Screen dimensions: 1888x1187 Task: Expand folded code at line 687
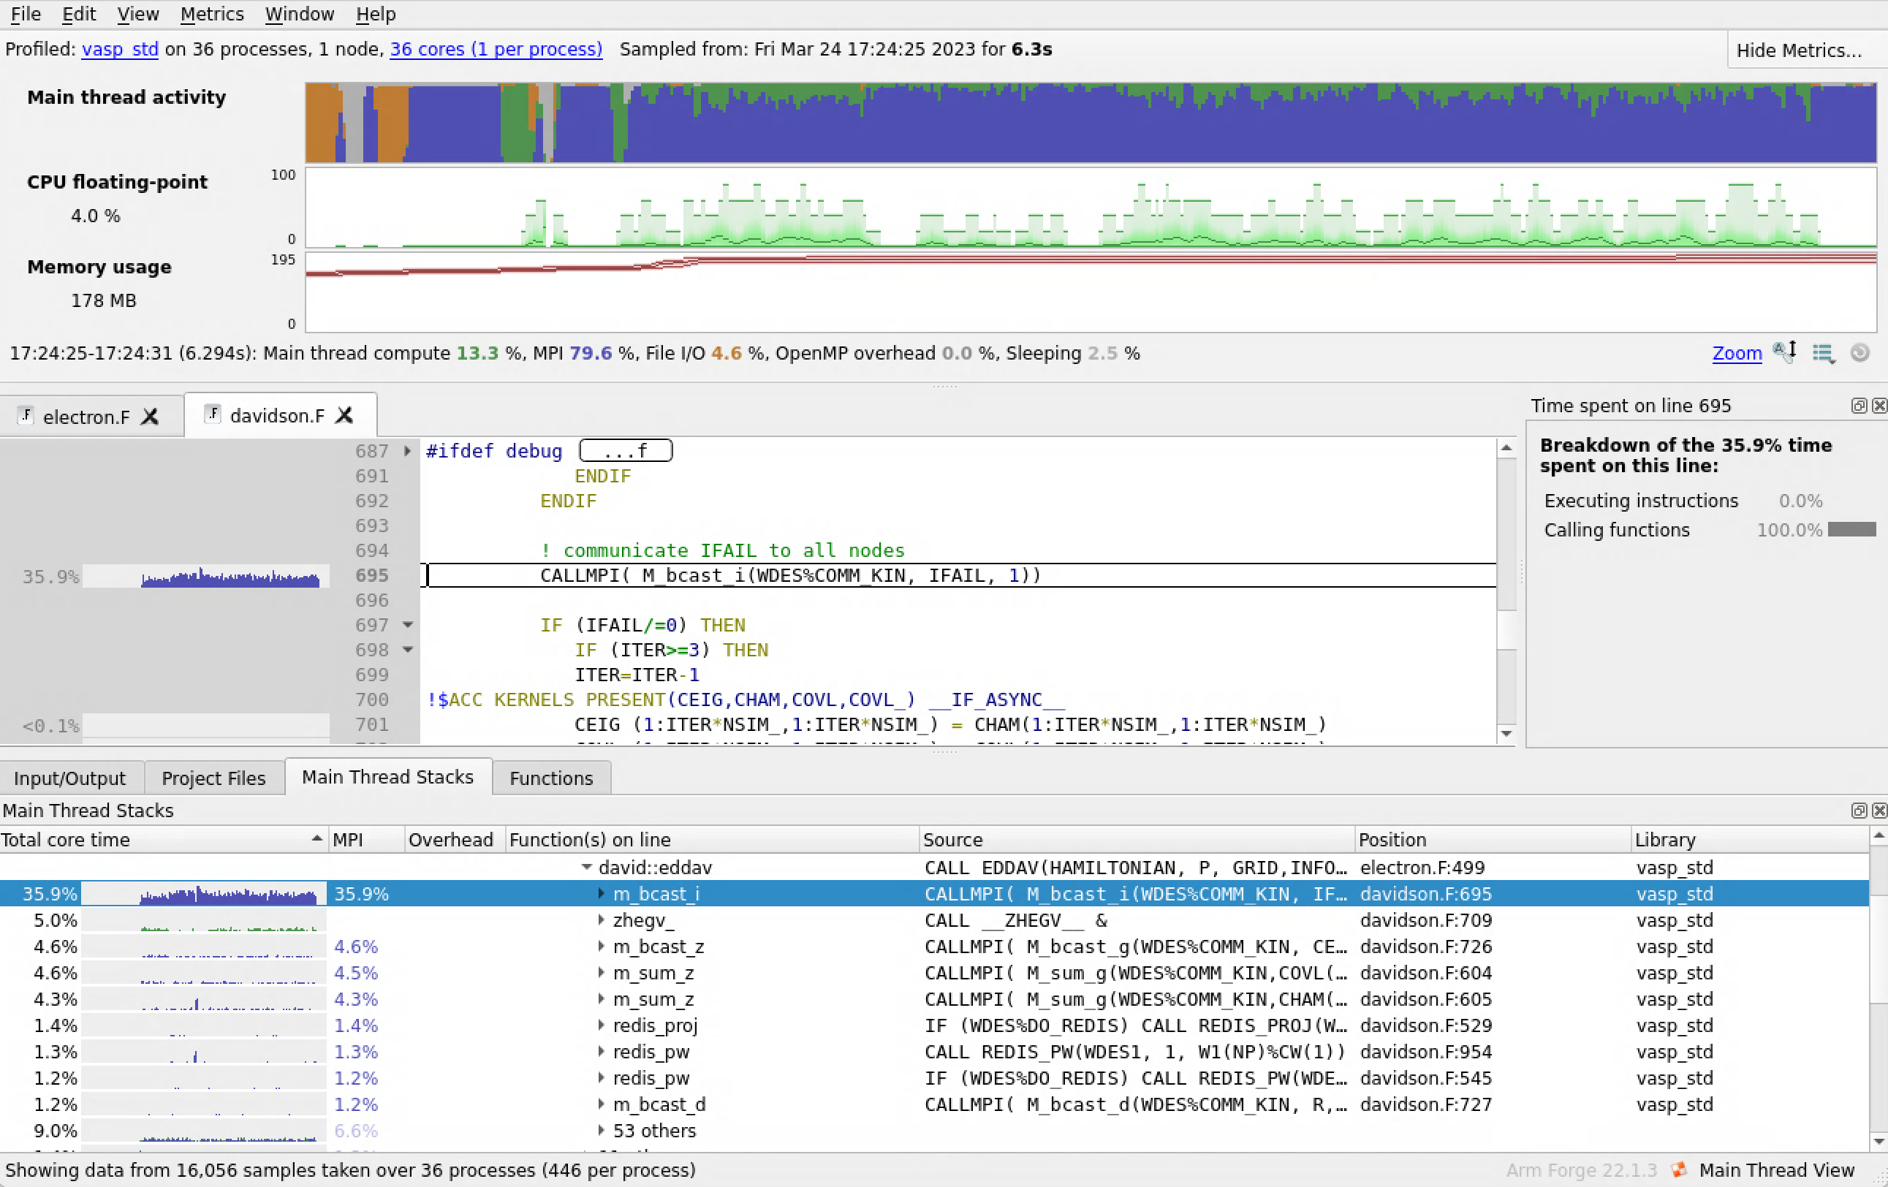(407, 451)
